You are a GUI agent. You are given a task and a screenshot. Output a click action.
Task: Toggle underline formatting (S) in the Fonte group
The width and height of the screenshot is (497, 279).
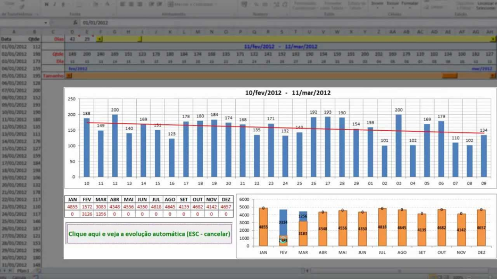(x=63, y=5)
